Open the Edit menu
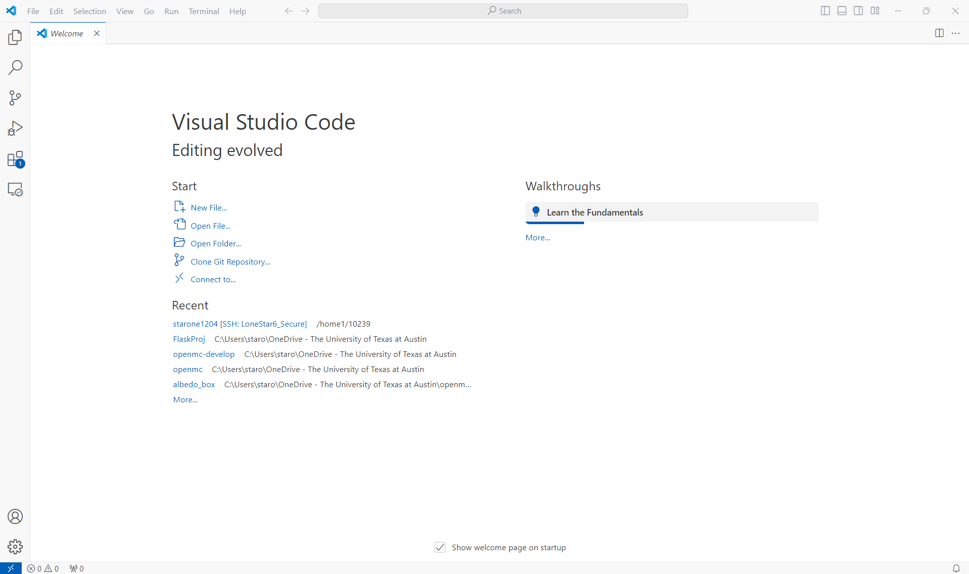969x574 pixels. pos(56,11)
